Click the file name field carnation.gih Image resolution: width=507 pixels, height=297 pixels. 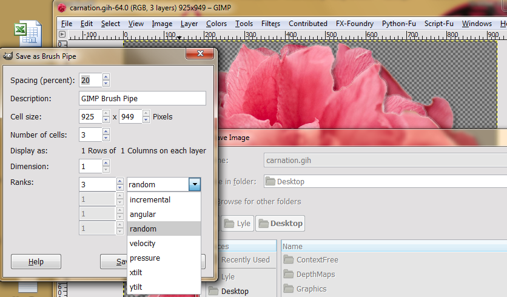tap(386, 160)
